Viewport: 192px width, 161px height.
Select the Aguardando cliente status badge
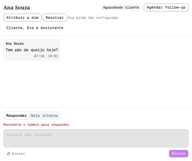121,7
